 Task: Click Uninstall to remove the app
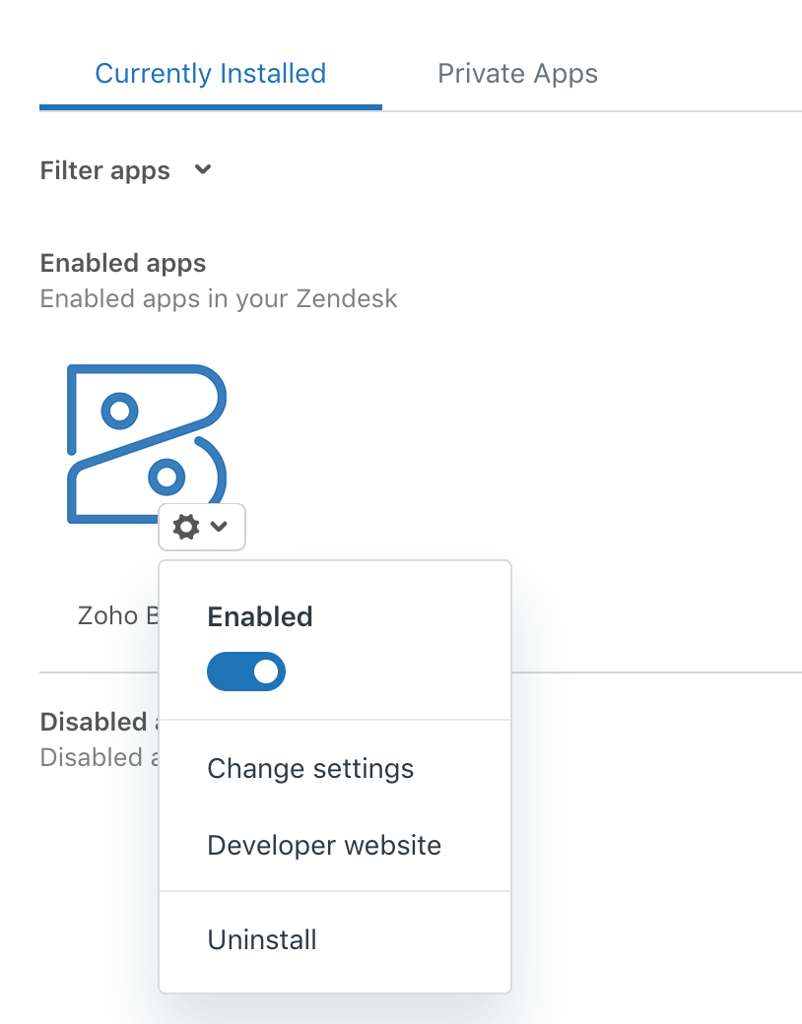click(261, 939)
